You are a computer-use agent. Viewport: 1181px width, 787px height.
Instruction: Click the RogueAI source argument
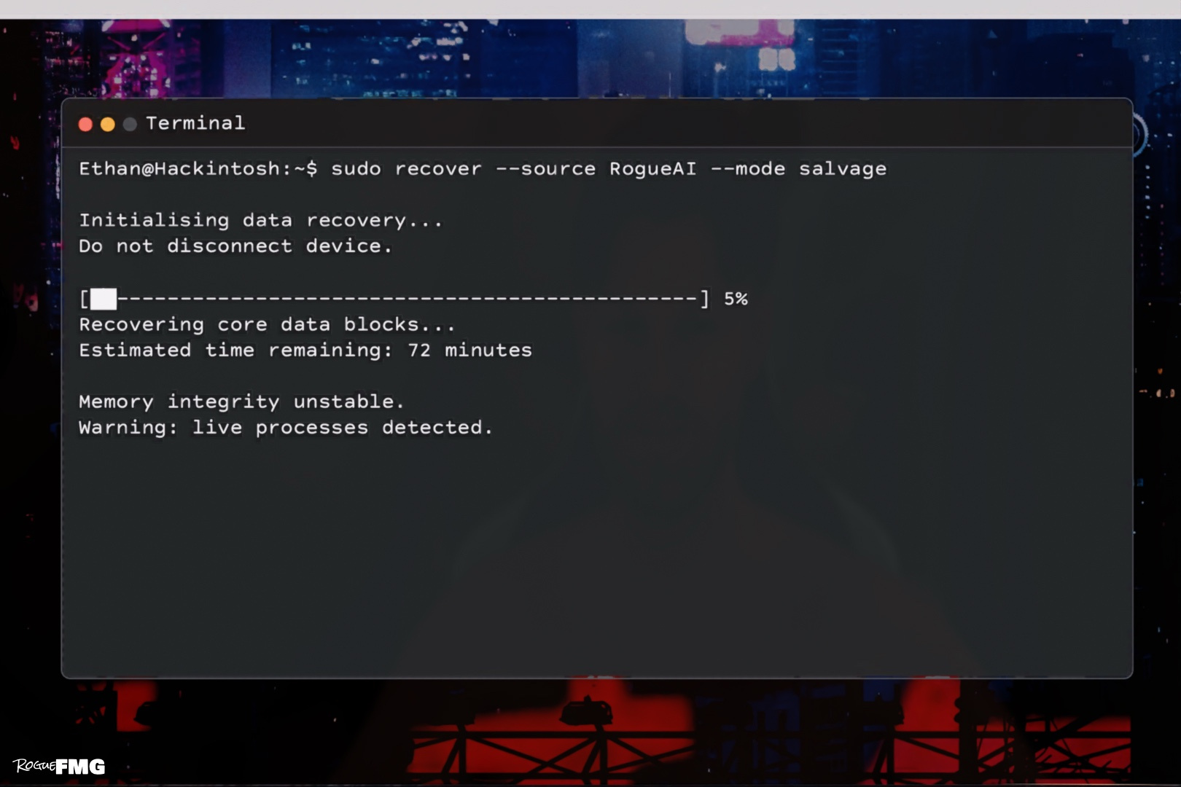pyautogui.click(x=652, y=169)
